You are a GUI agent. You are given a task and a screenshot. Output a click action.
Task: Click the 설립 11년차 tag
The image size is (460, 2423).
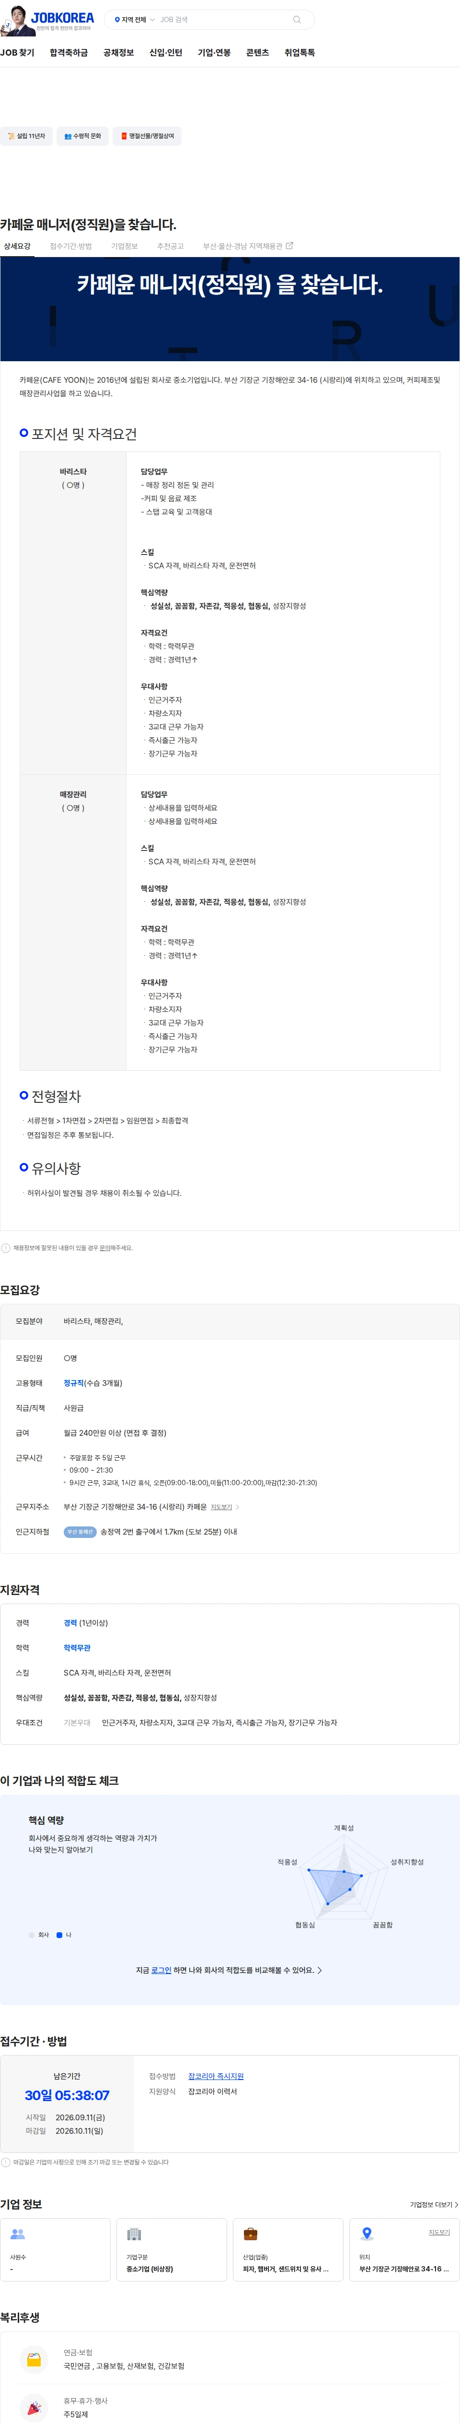26,136
